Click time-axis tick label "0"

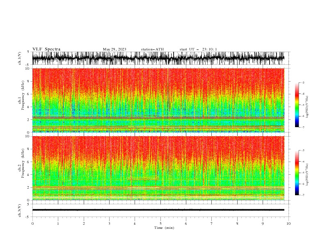coord(32,224)
